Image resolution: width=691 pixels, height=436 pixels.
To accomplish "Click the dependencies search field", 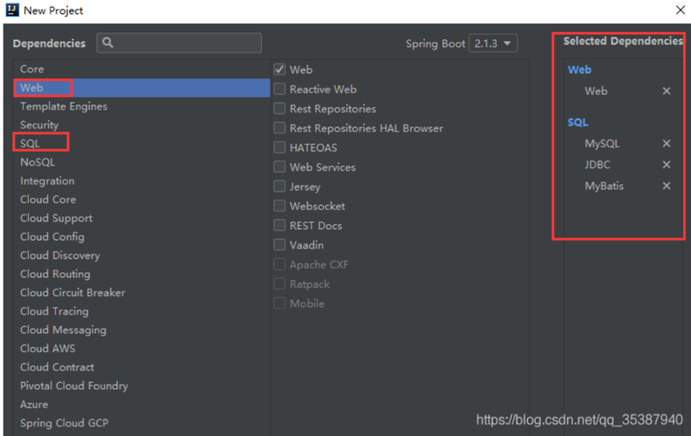I will pyautogui.click(x=179, y=43).
